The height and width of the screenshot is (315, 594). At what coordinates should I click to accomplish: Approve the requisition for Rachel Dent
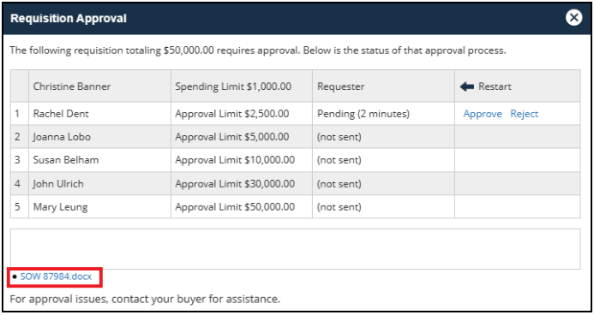pyautogui.click(x=483, y=114)
